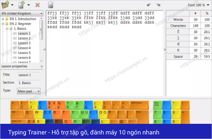Screen dimensions: 212x139
Task: Click the lesson tree vertical scrollbar
Action: (x=41, y=30)
